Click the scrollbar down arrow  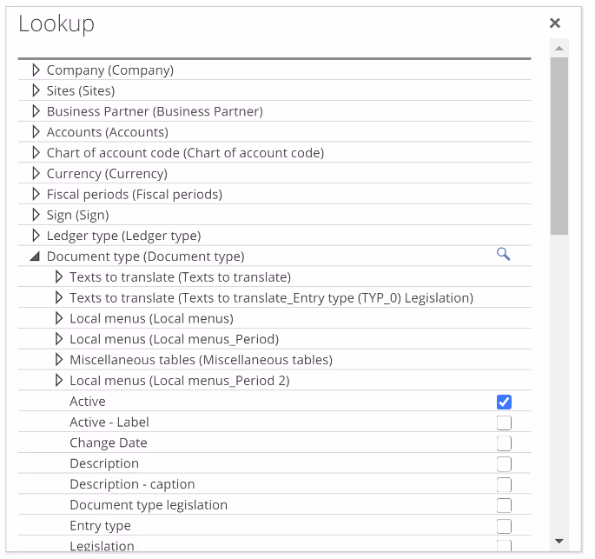point(559,541)
